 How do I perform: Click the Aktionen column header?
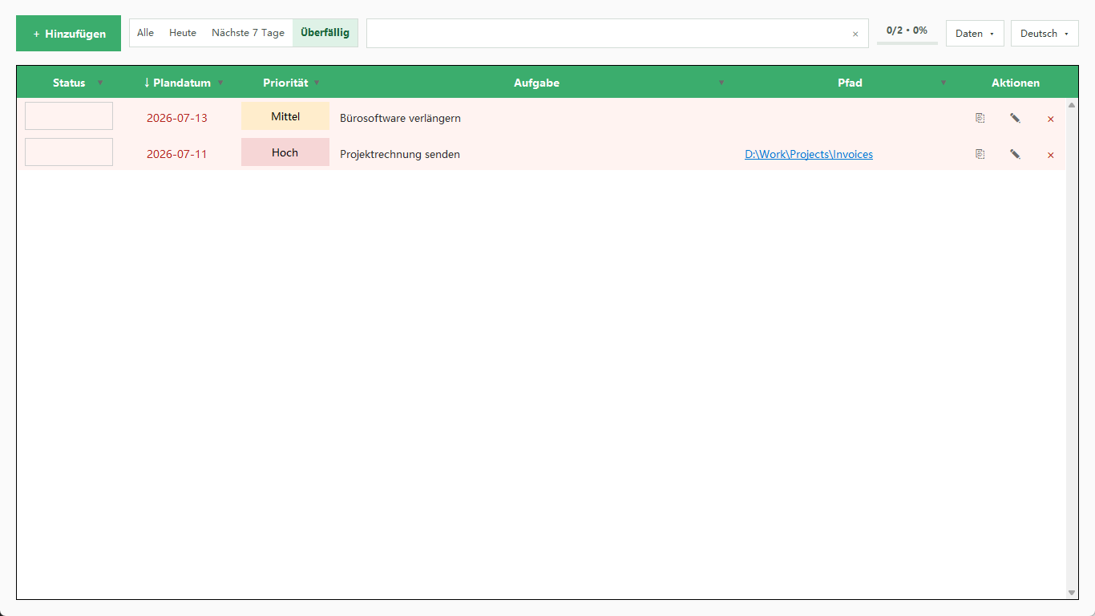coord(1016,83)
